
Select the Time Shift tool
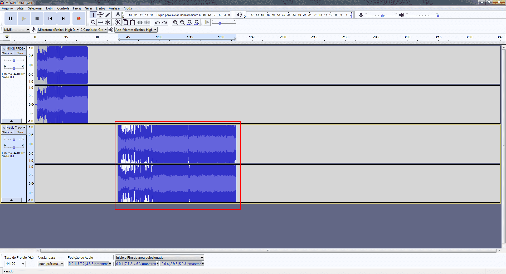coord(100,22)
